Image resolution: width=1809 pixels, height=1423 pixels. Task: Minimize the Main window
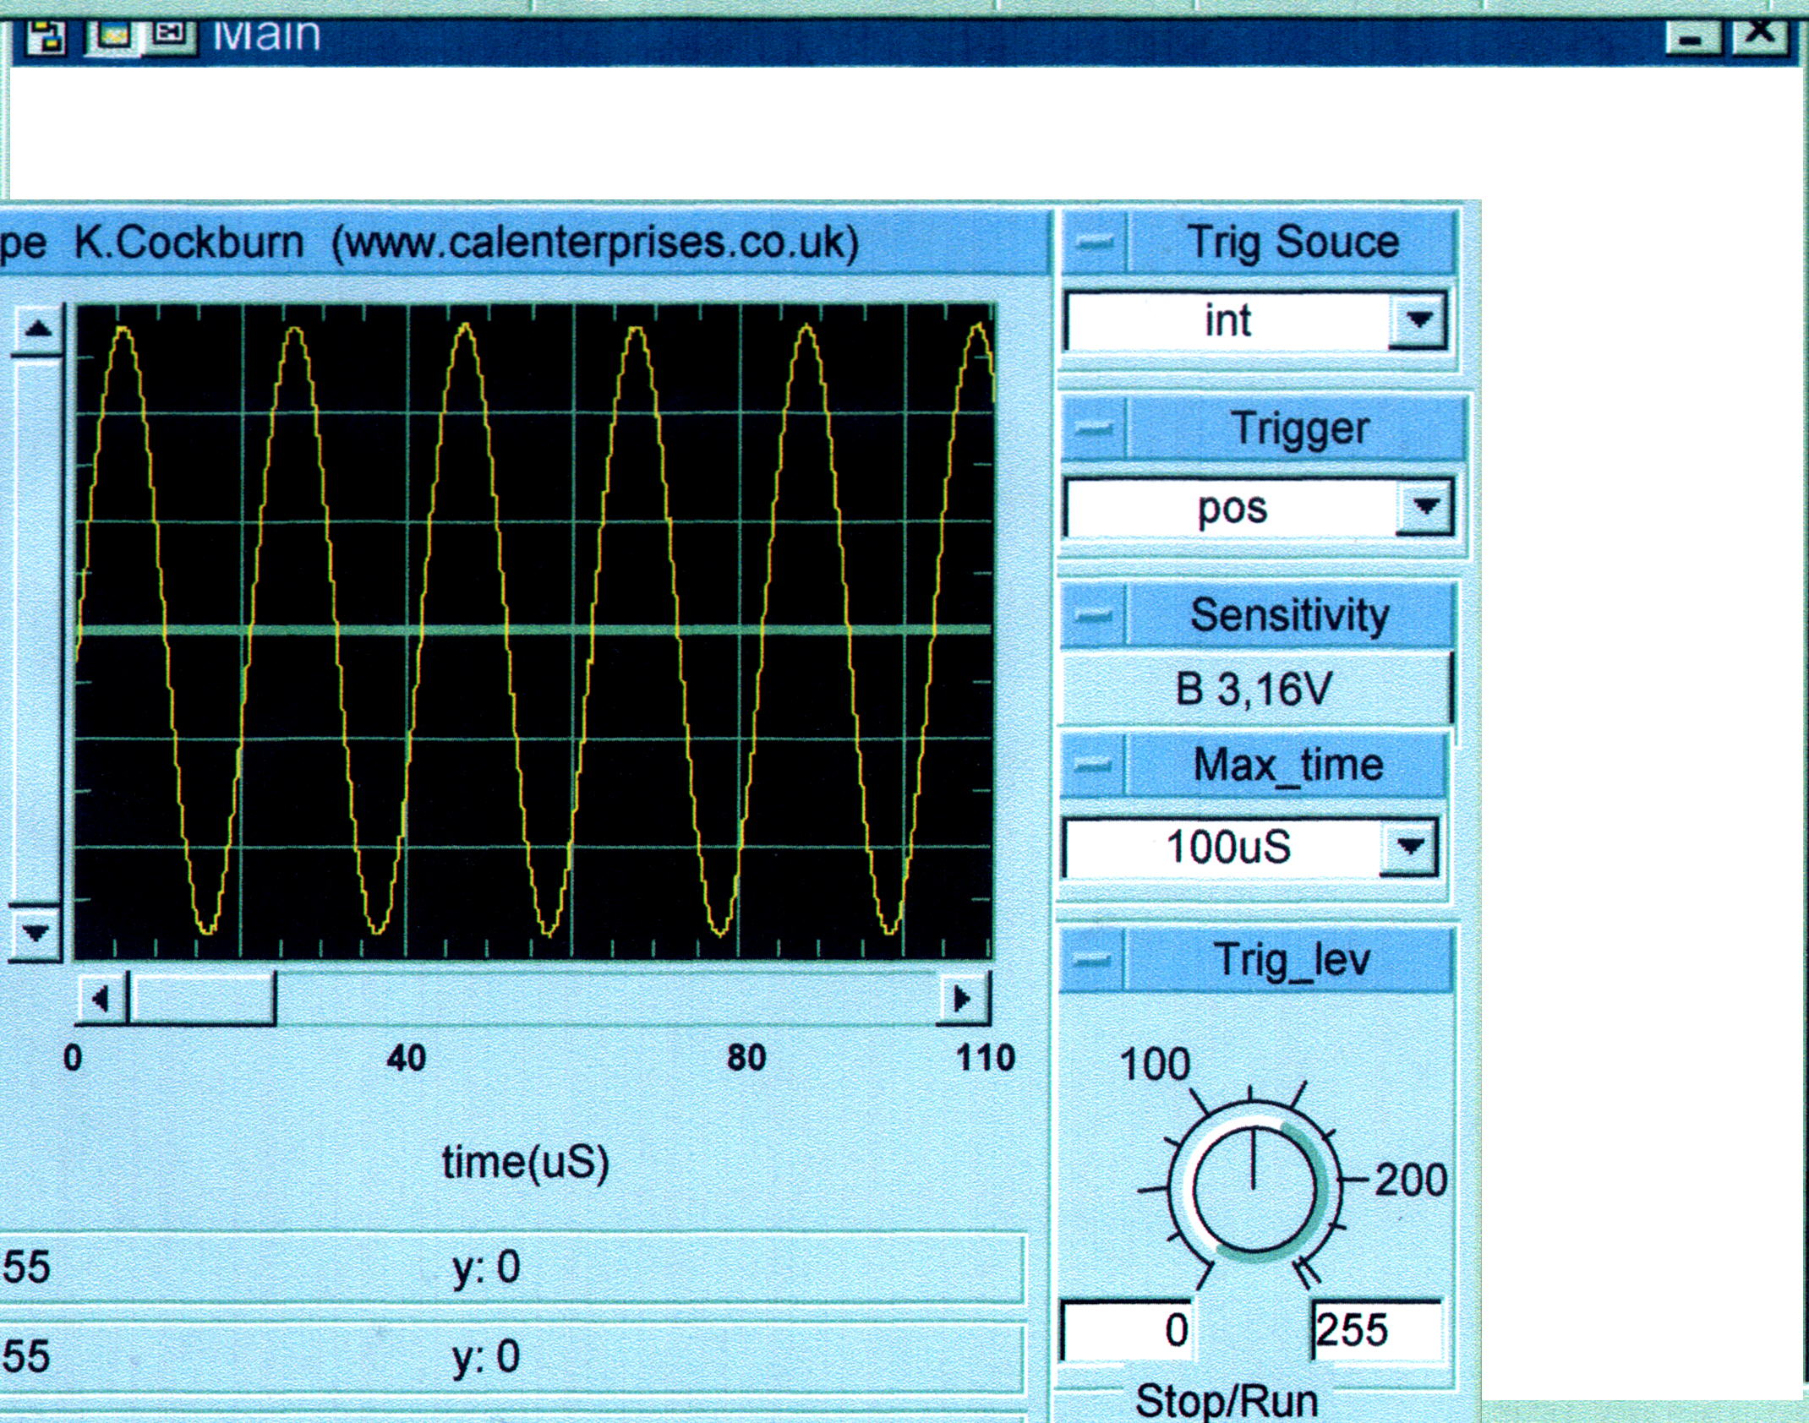1691,39
